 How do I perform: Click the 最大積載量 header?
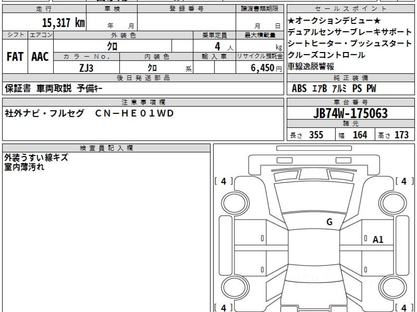260,35
